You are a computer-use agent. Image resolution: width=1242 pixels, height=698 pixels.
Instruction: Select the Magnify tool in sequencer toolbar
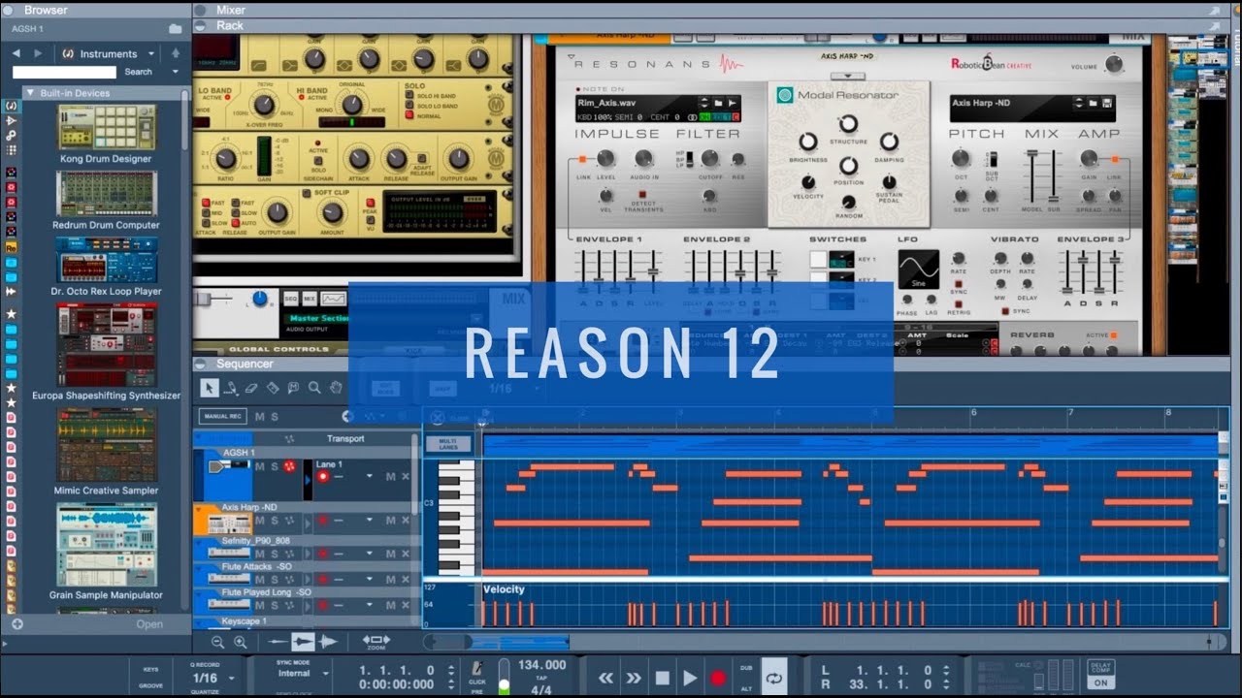pyautogui.click(x=314, y=388)
